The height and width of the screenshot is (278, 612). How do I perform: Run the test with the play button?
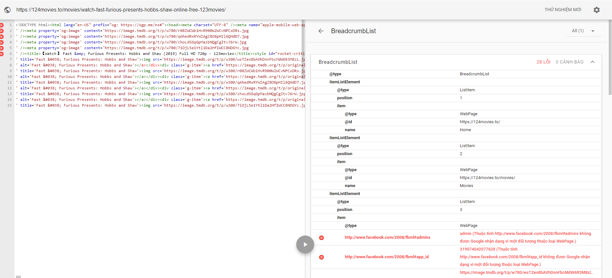point(305,244)
